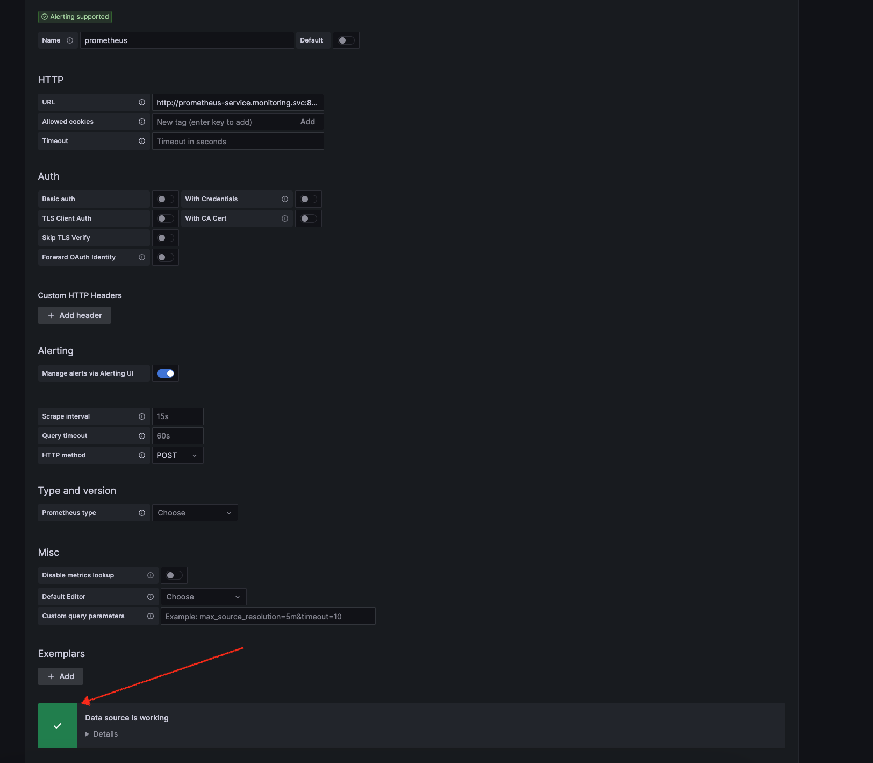Click the Add header button
Screen dimensions: 873x763
74,315
